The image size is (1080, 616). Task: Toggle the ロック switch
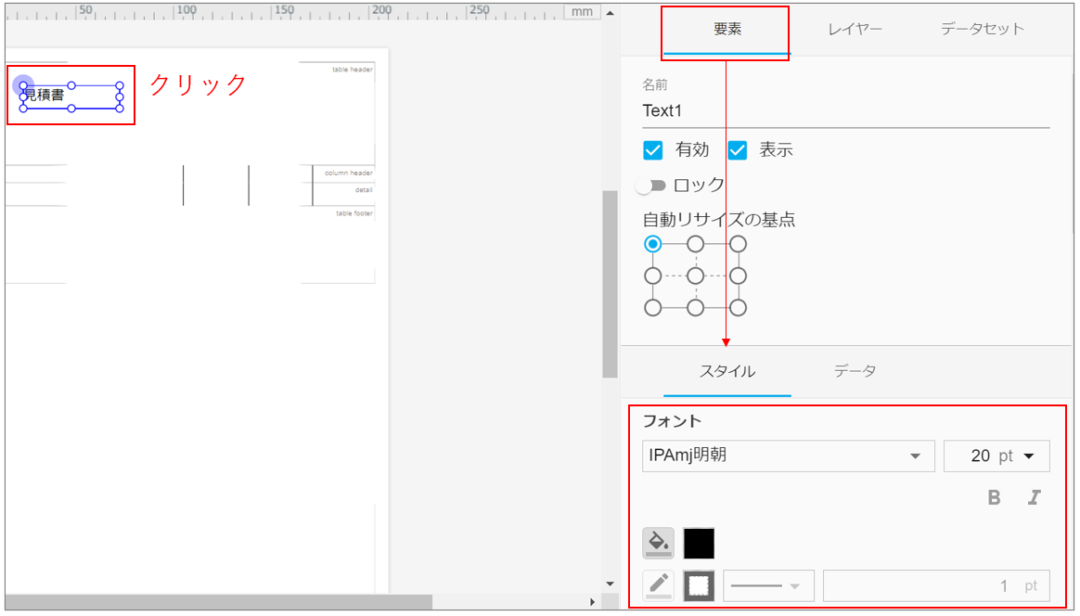[651, 186]
